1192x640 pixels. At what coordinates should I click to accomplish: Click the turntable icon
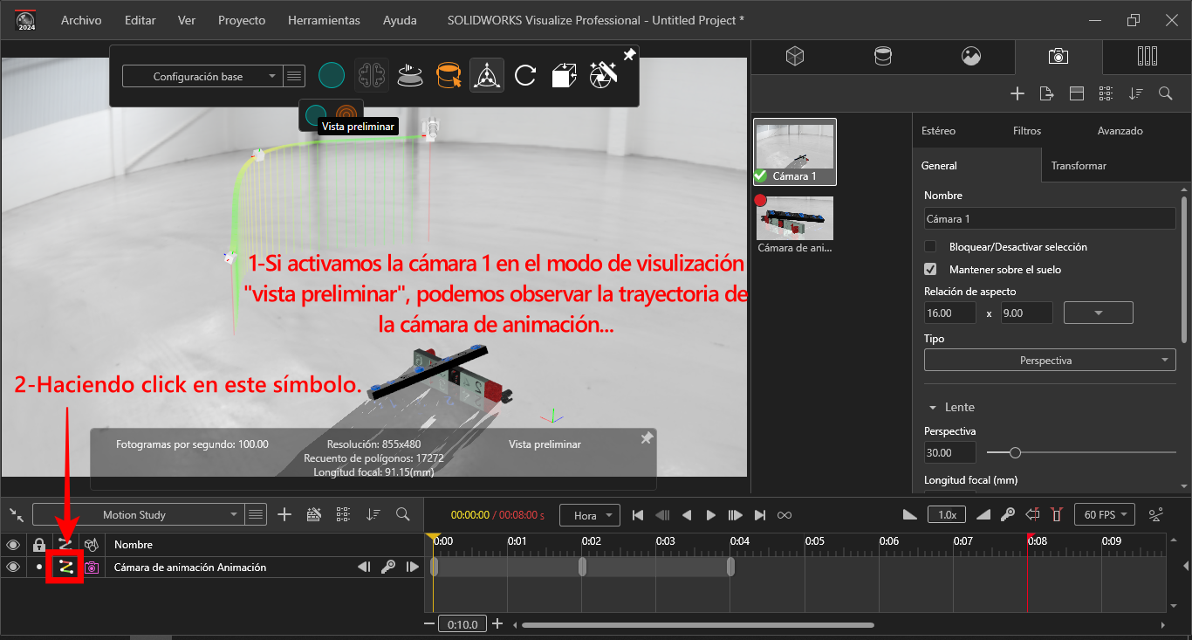tap(410, 76)
